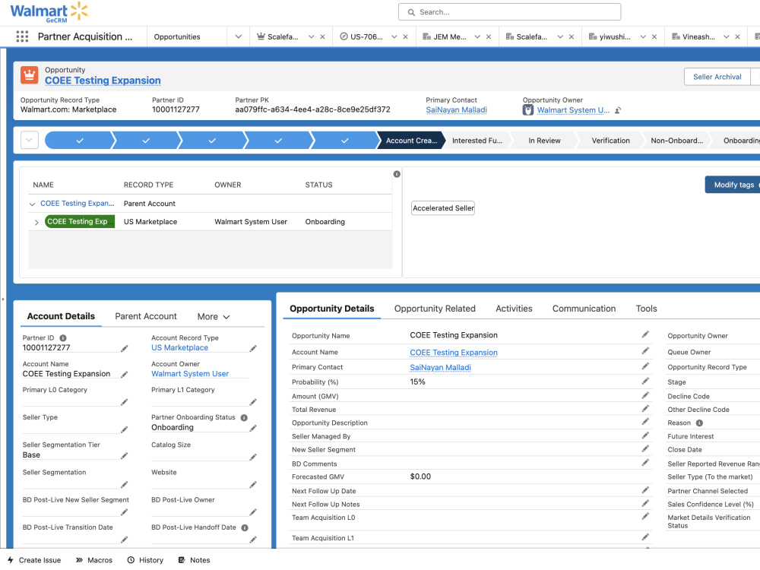Edit Partner ID with pencil icon

[125, 348]
